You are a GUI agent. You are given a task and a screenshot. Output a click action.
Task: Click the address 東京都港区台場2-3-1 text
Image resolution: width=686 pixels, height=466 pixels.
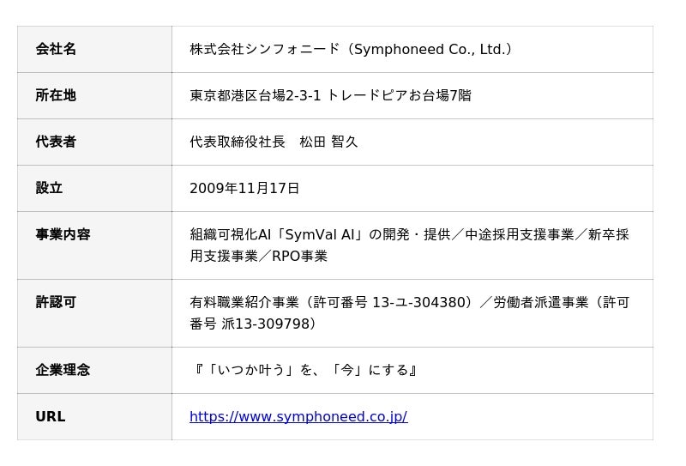255,95
